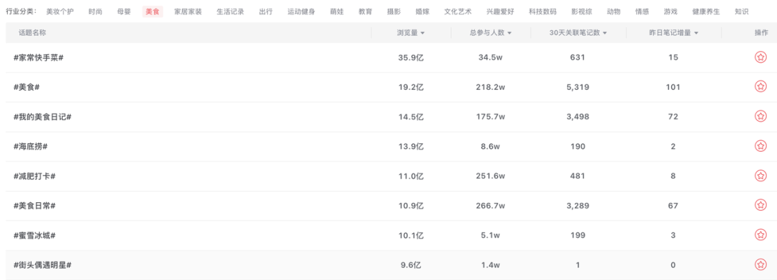Open the 游戏 category

click(x=671, y=12)
